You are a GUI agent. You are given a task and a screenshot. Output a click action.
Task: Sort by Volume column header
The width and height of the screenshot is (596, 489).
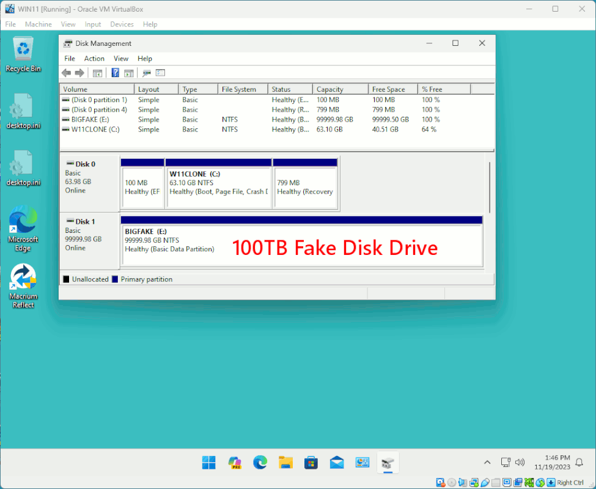(x=97, y=89)
